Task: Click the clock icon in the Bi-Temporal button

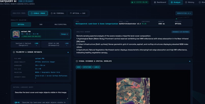Action: point(52,13)
